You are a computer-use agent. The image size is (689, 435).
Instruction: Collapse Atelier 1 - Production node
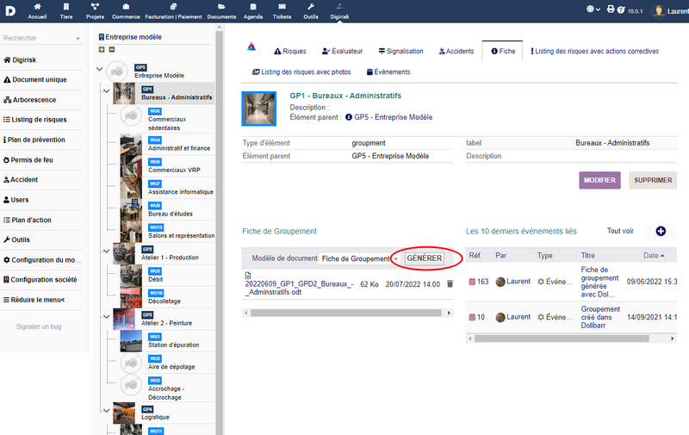(x=106, y=252)
